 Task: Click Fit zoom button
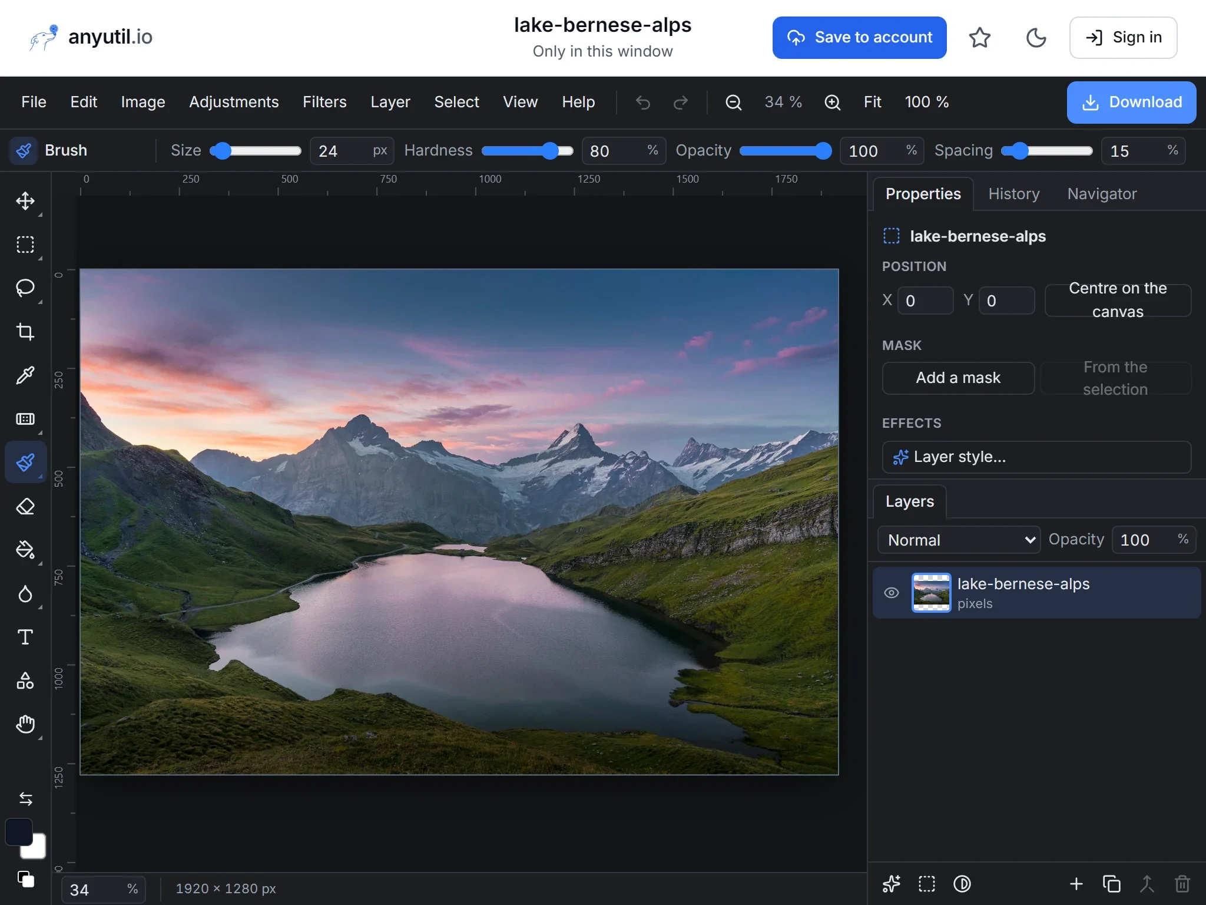pos(872,103)
